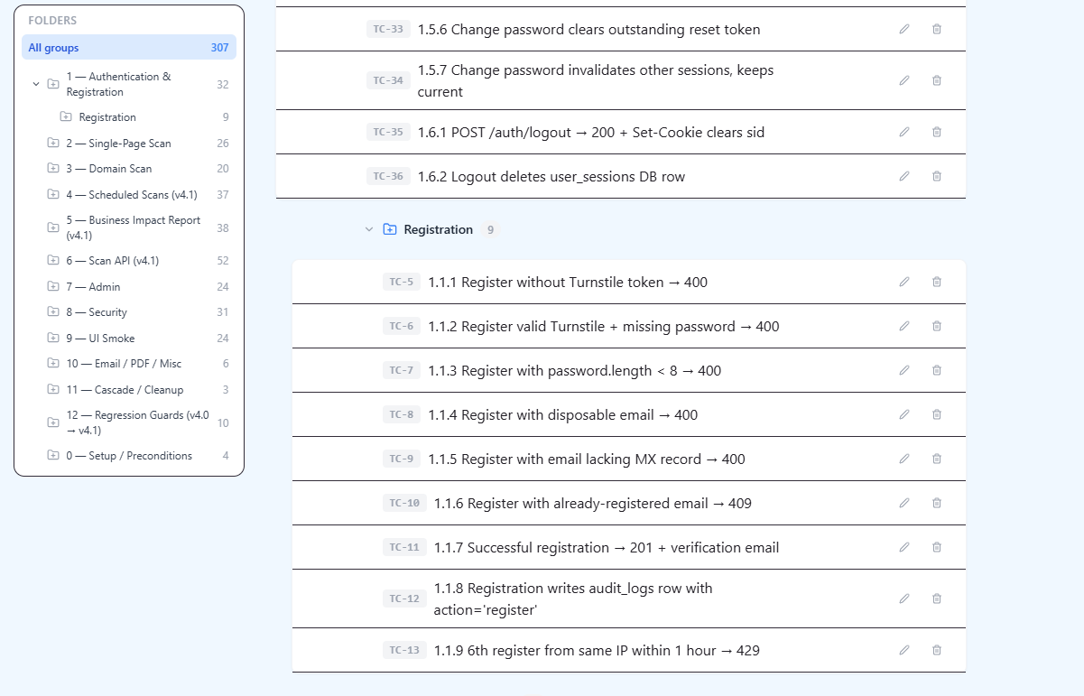Delete TC-11 Successful registration case
This screenshot has width=1084, height=696.
pyautogui.click(x=937, y=547)
